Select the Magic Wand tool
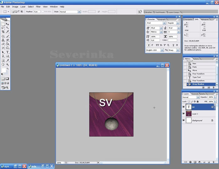 [8, 28]
